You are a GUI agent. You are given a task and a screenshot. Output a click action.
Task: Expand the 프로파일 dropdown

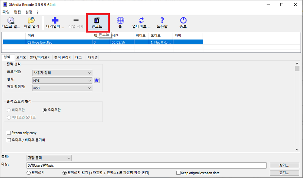tap(62, 73)
